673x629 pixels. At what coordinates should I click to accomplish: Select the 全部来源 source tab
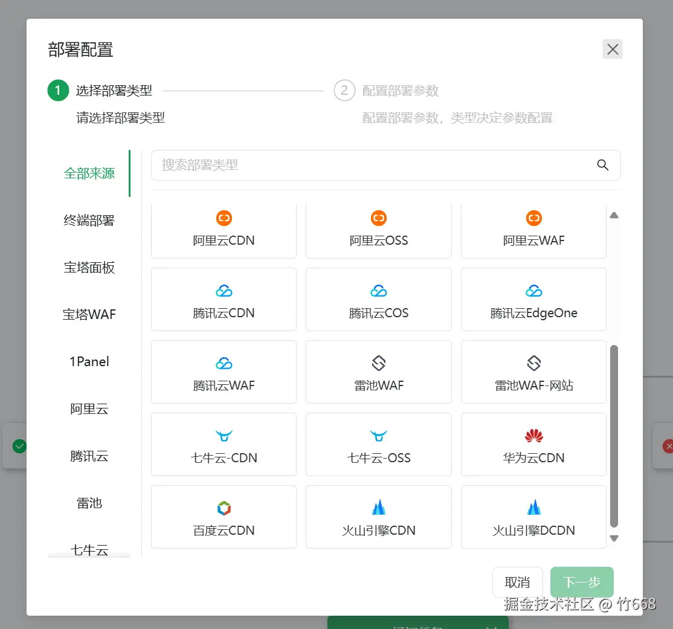click(89, 173)
